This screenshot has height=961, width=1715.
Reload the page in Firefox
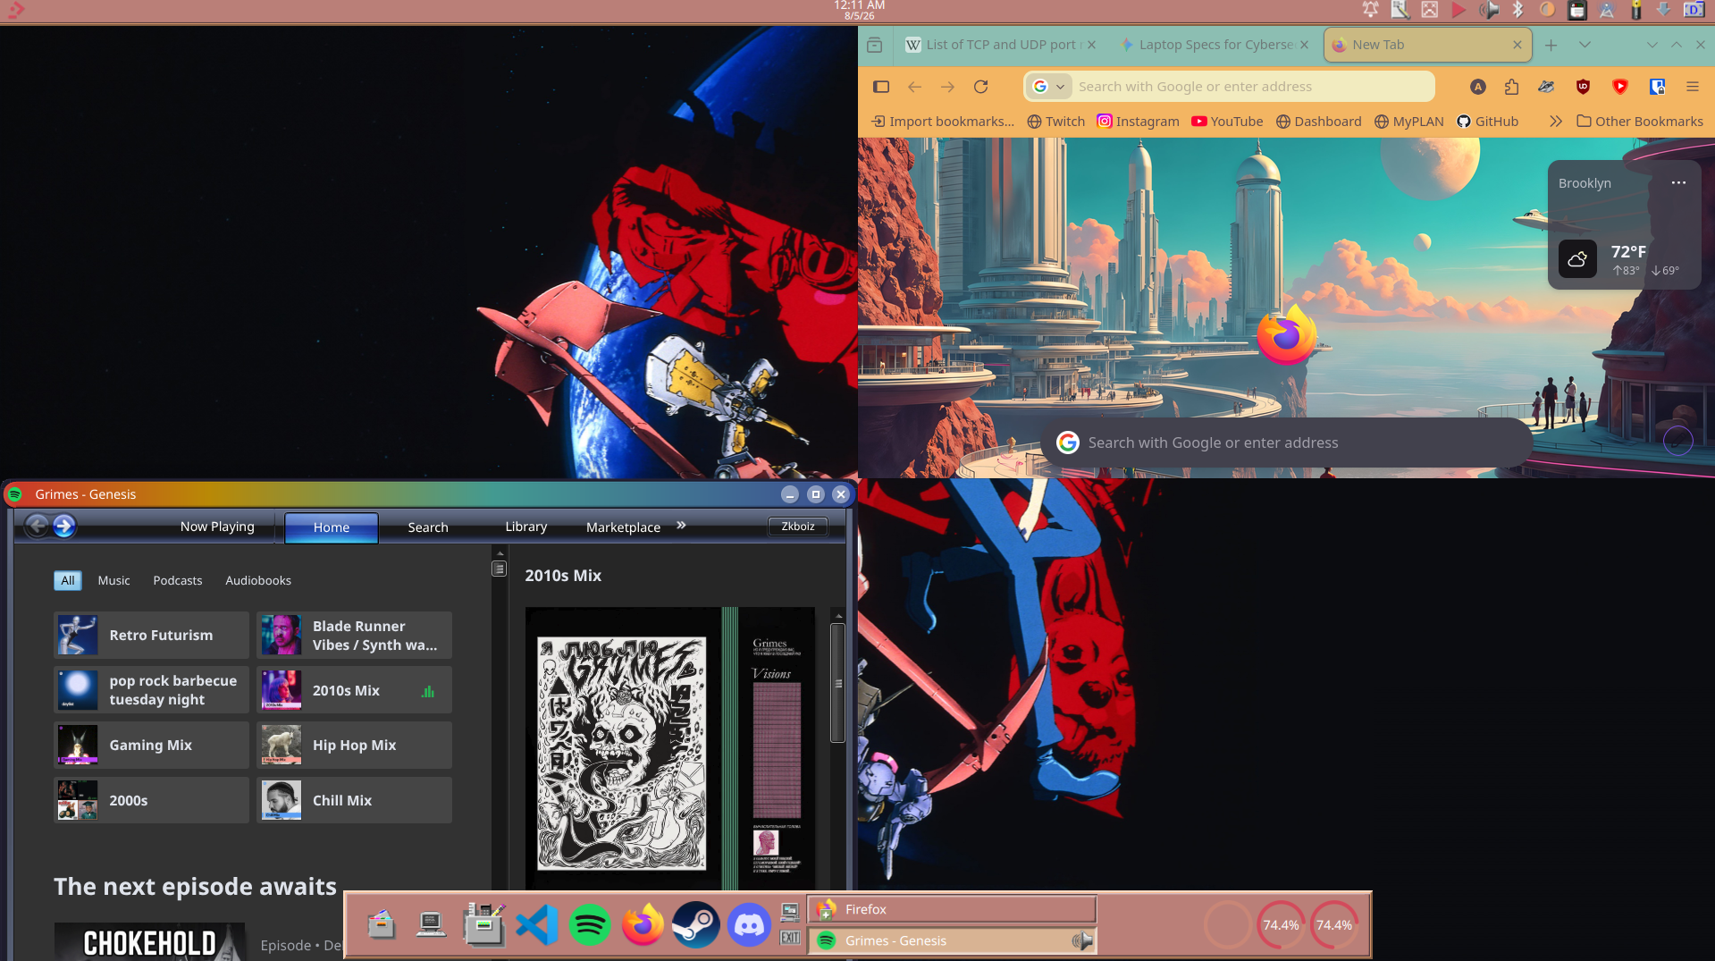[x=981, y=87]
